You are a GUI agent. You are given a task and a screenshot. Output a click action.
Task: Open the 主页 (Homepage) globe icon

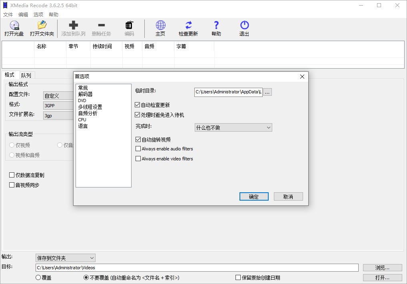pos(160,28)
